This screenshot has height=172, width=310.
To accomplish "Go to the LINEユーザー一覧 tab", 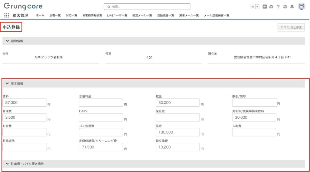I will 117,15.
